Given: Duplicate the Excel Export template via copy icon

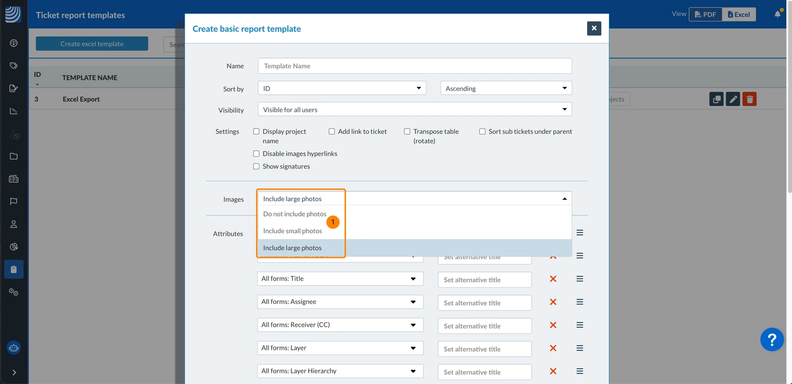Looking at the screenshot, I should coord(716,99).
